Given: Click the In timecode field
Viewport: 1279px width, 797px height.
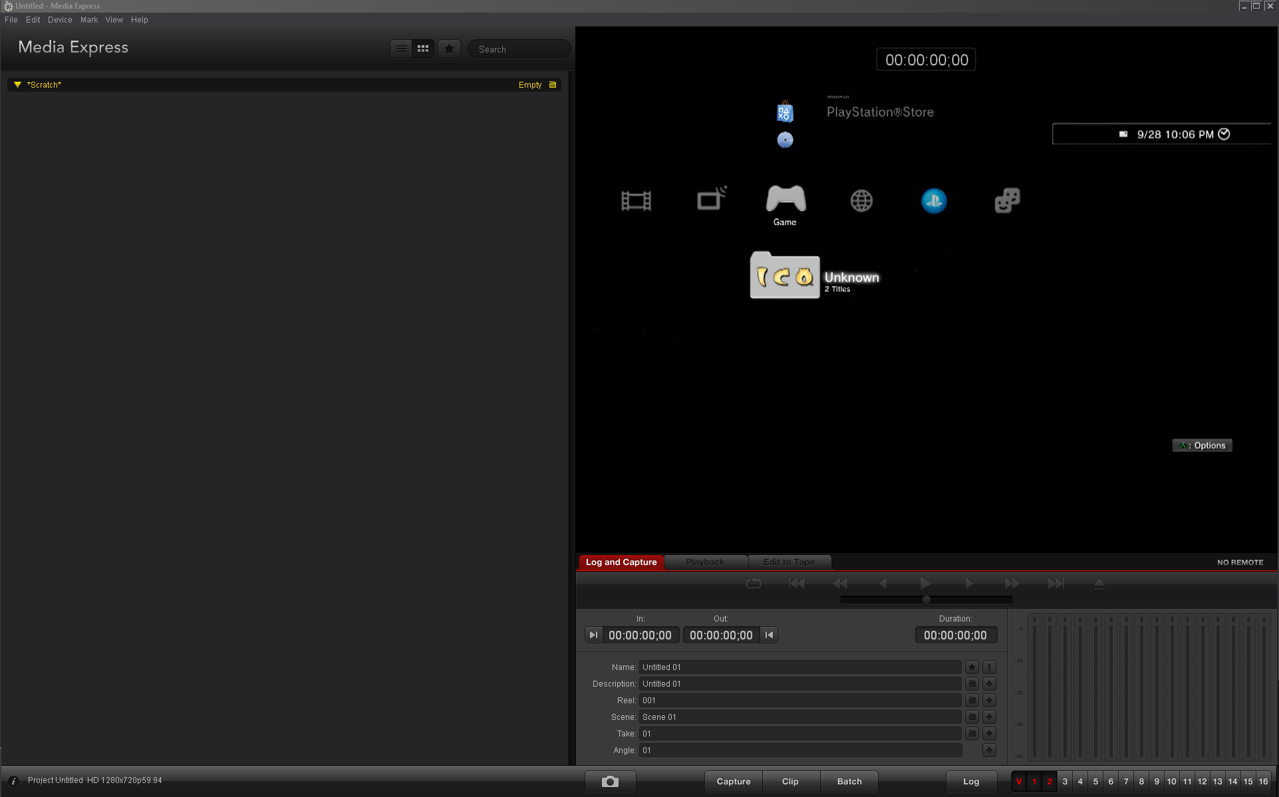Looking at the screenshot, I should (x=640, y=635).
